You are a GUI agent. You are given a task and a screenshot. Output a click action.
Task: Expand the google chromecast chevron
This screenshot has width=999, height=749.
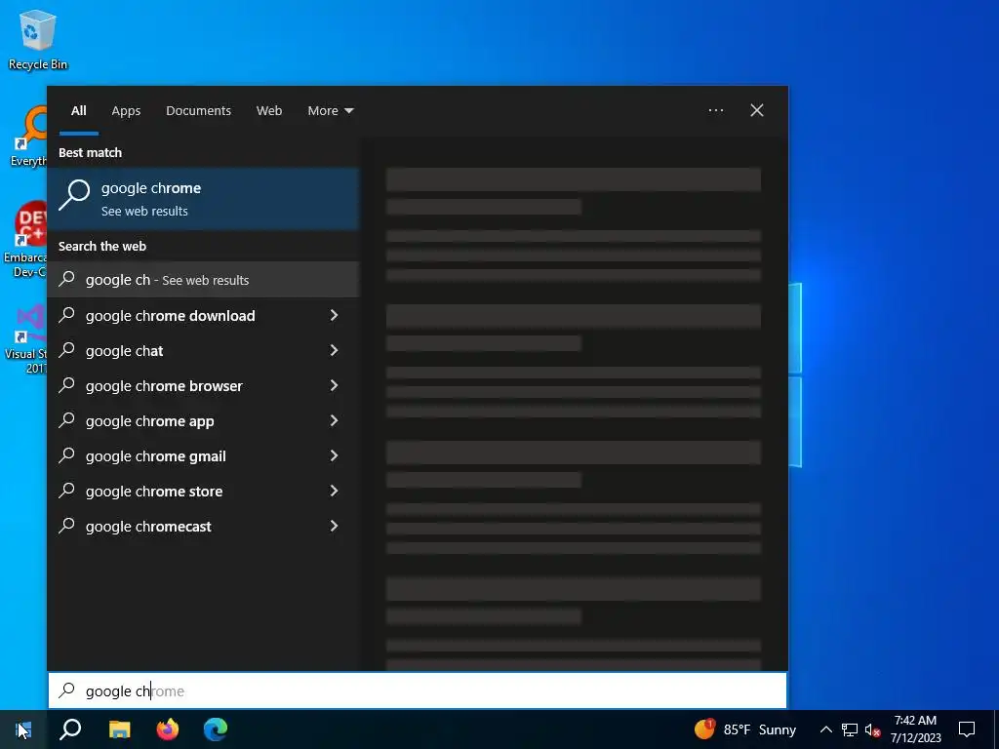pos(334,526)
